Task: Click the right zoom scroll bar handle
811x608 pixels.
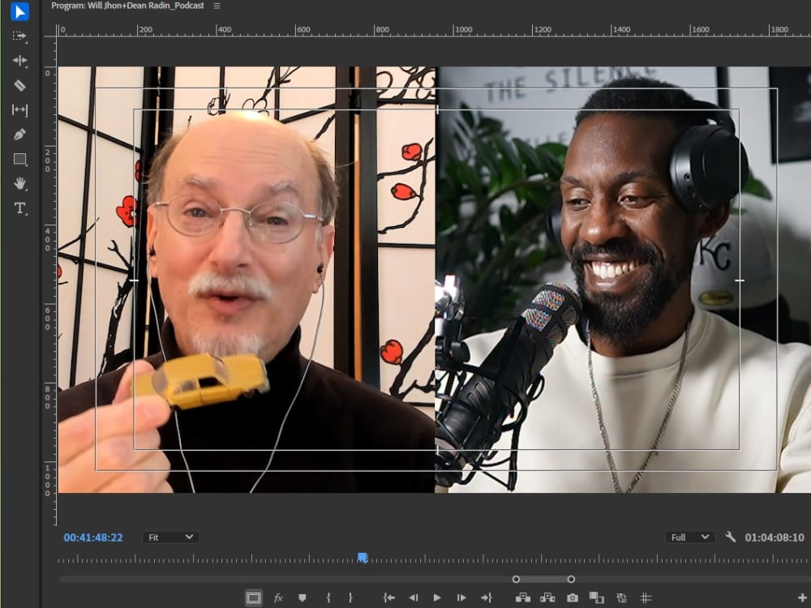Action: pyautogui.click(x=571, y=579)
